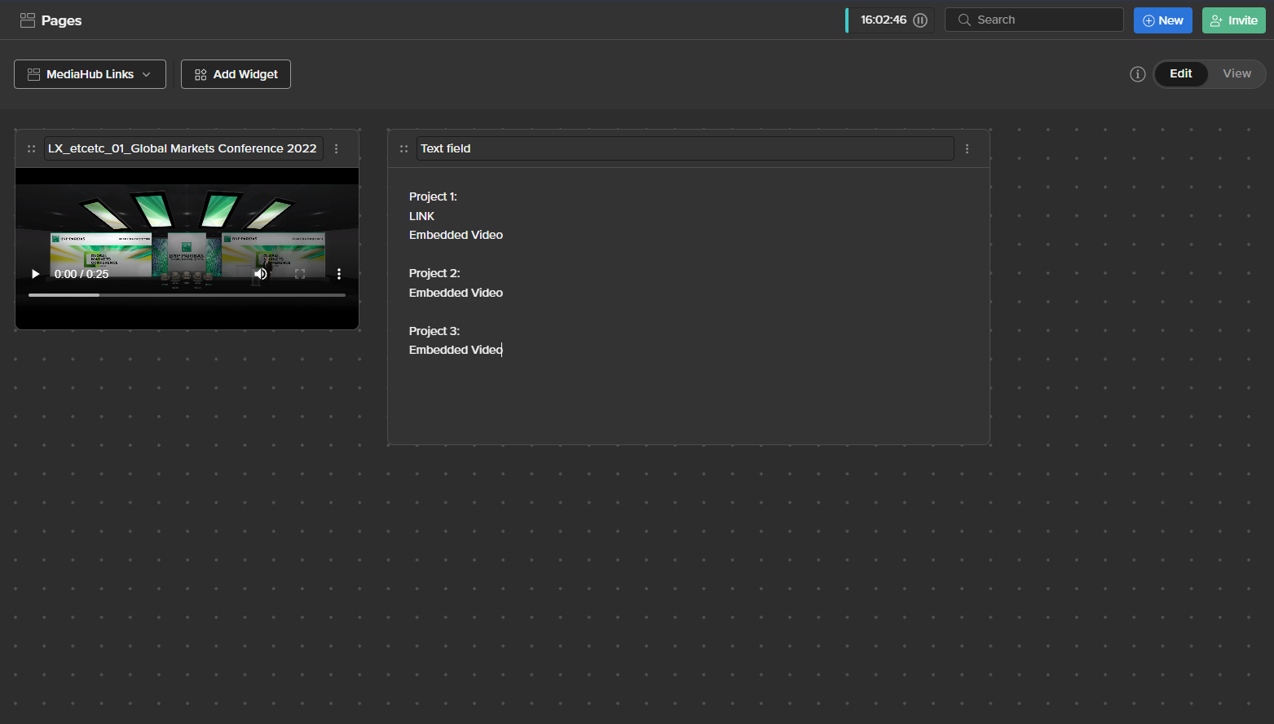This screenshot has width=1274, height=724.
Task: Click the Add Widget button
Action: (236, 74)
